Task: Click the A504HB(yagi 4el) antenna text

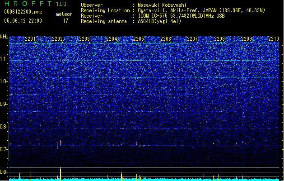Action: click(x=159, y=21)
